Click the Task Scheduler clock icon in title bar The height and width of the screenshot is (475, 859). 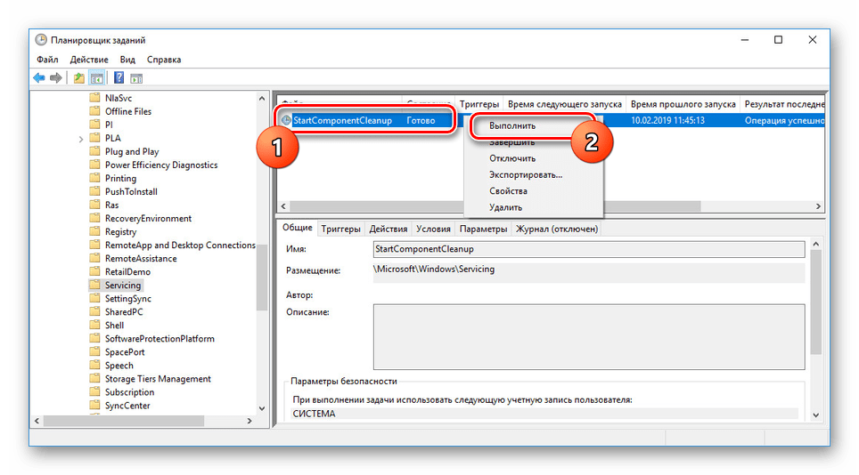tap(40, 40)
